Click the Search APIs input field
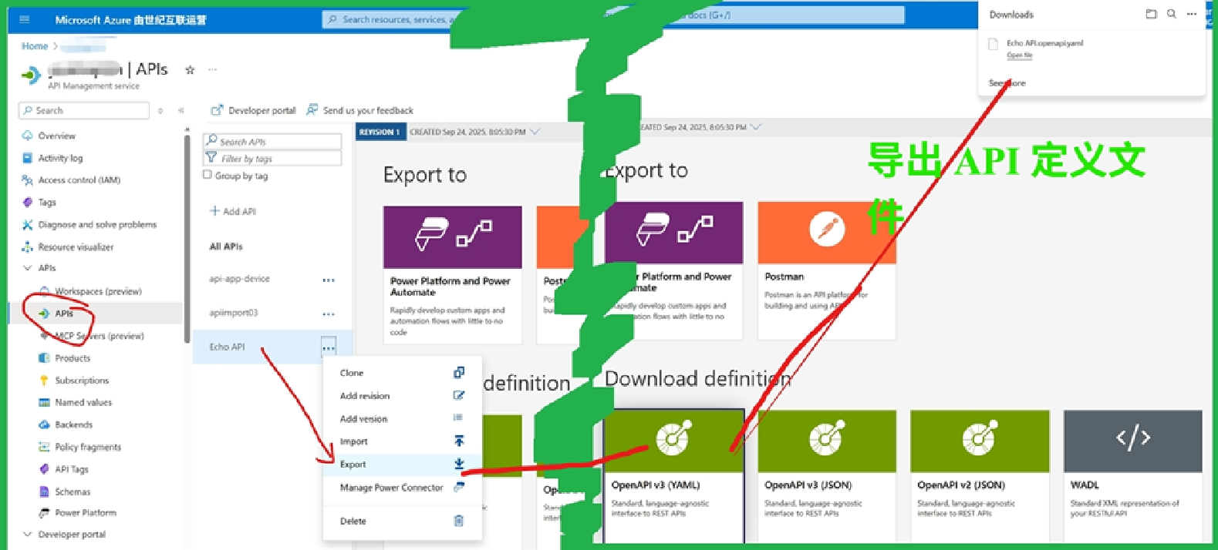This screenshot has height=550, width=1218. coord(272,142)
